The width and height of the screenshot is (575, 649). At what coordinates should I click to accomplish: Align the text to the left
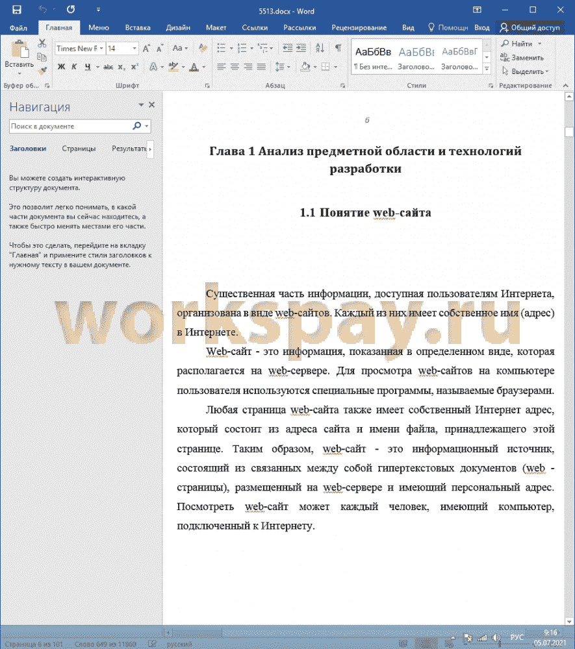pos(222,67)
